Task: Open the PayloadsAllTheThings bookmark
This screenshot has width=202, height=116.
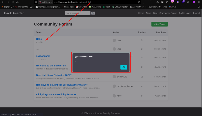Action: point(156,7)
